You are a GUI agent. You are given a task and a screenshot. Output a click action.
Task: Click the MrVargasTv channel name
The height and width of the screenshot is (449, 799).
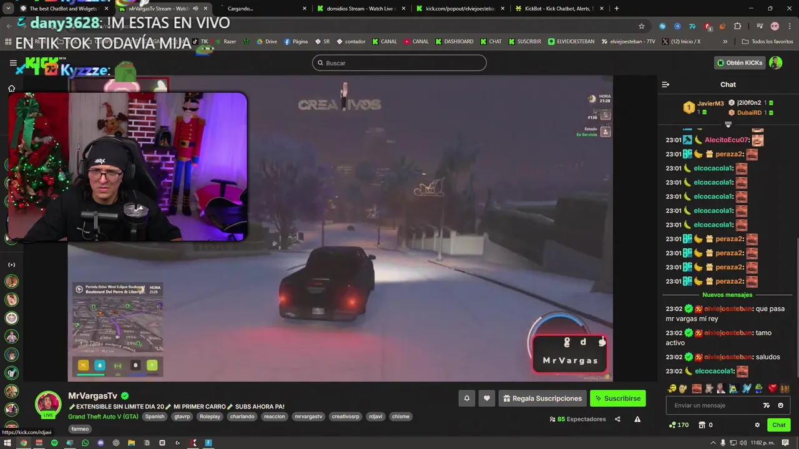92,396
